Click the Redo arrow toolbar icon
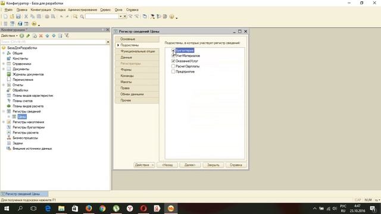This screenshot has height=214, width=381. 67,17
